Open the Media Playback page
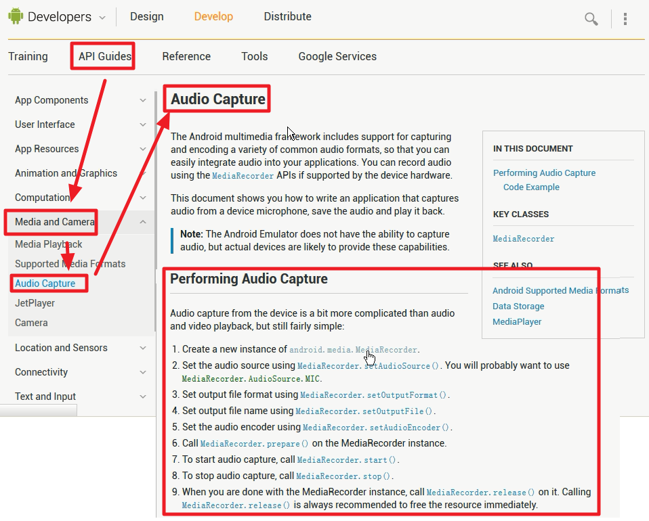This screenshot has width=649, height=521. pyautogui.click(x=48, y=244)
